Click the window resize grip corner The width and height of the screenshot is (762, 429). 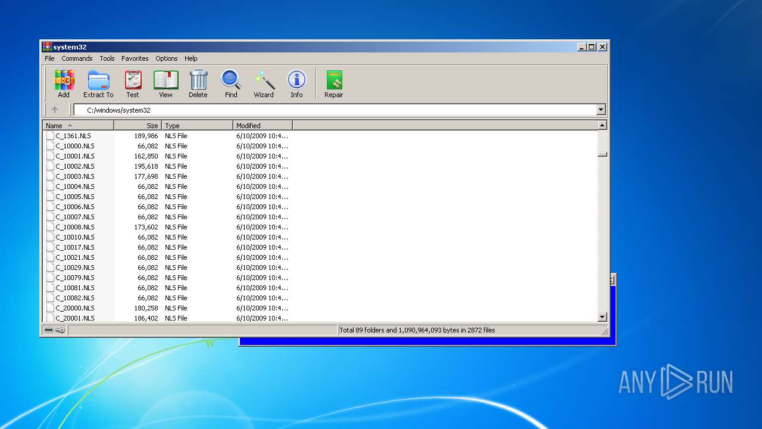point(604,331)
